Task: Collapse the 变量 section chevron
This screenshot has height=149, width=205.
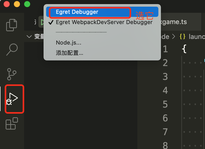Action: click(x=29, y=36)
